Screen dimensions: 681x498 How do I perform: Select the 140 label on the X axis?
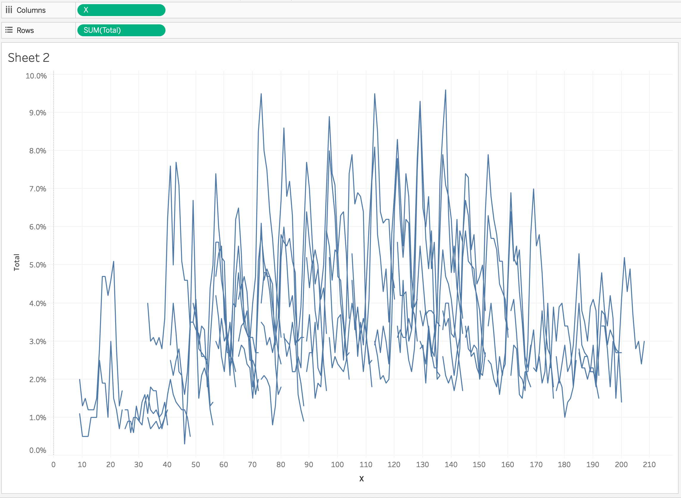pos(451,464)
